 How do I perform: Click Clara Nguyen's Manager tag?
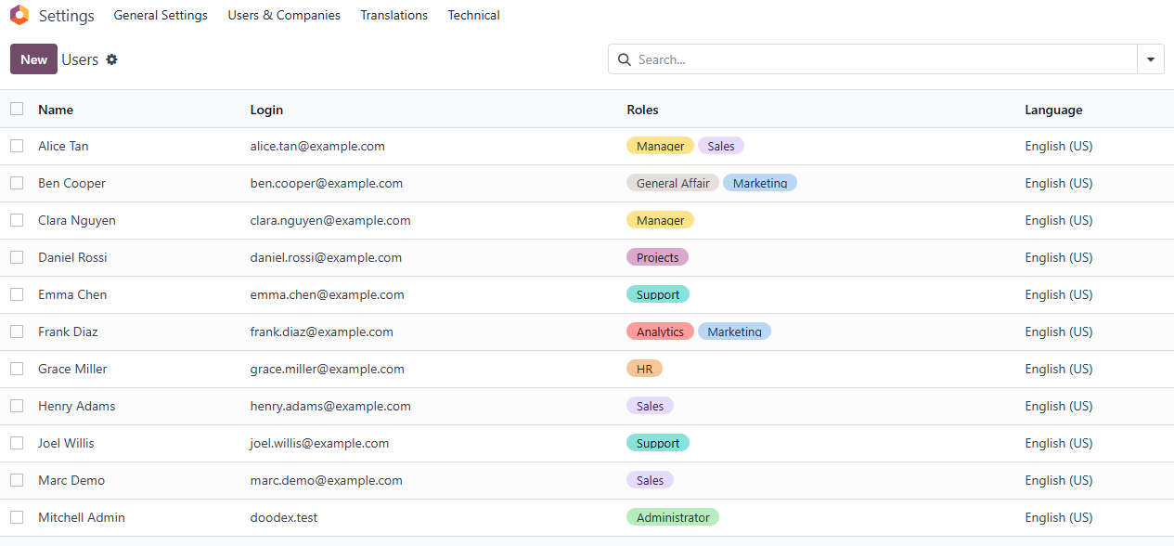click(x=660, y=220)
